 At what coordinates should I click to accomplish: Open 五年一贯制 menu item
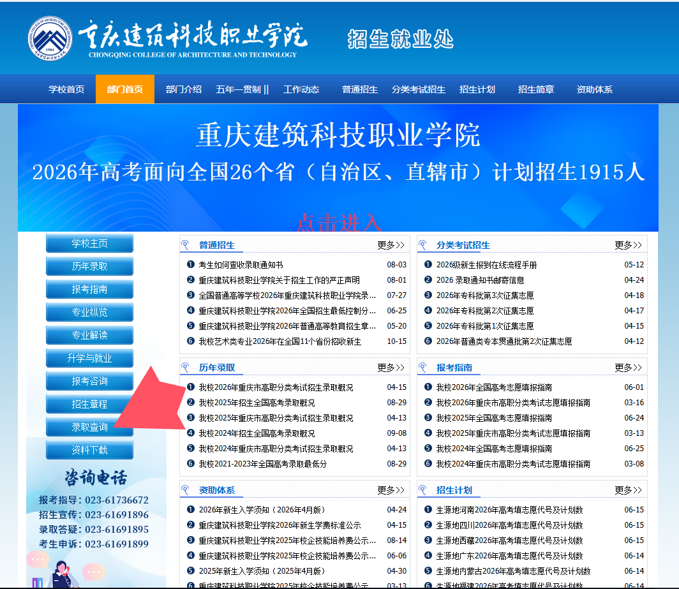243,89
